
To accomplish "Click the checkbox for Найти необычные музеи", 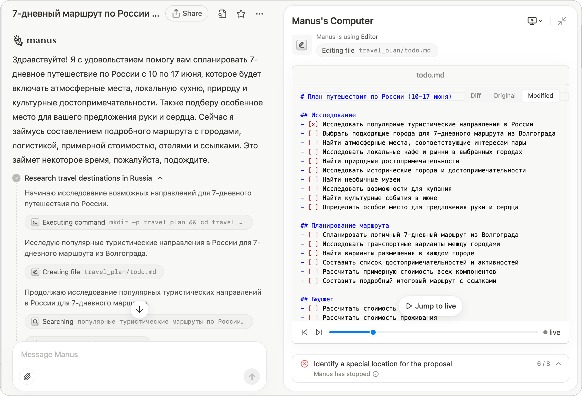I will click(x=313, y=180).
